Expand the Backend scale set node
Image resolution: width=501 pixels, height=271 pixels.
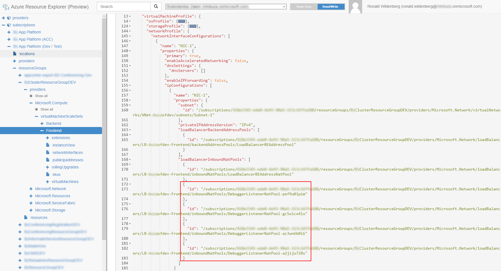(x=42, y=123)
